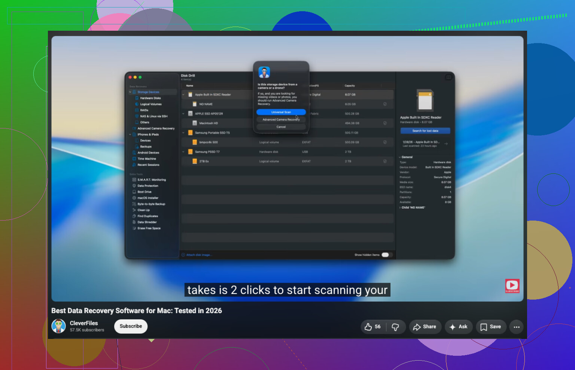Screen dimensions: 575x370
Task: Click the protection shield for bmpcc4k 500 row
Action: point(385,142)
